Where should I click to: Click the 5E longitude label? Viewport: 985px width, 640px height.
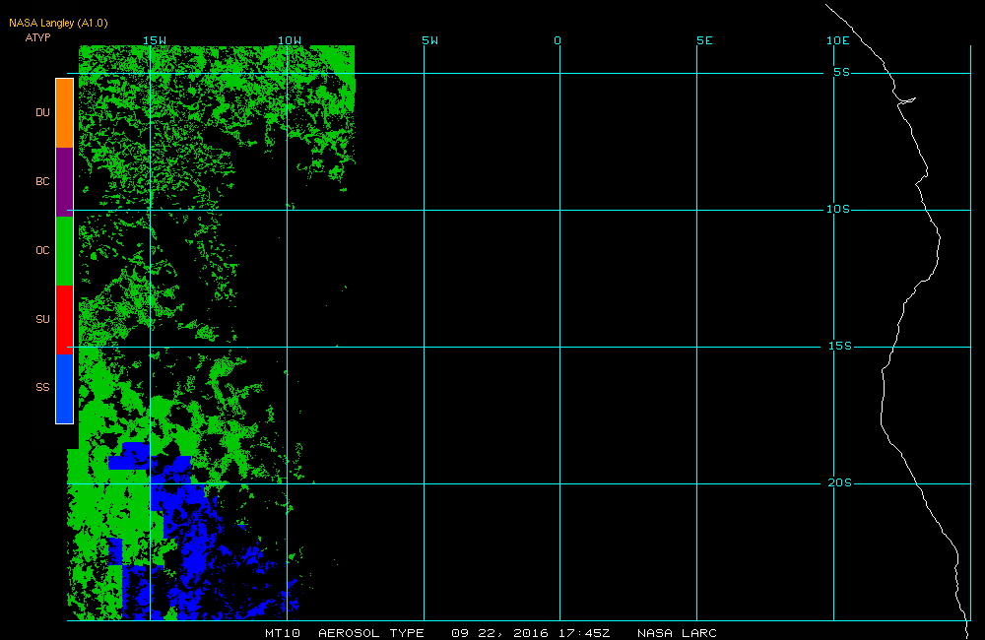point(705,40)
